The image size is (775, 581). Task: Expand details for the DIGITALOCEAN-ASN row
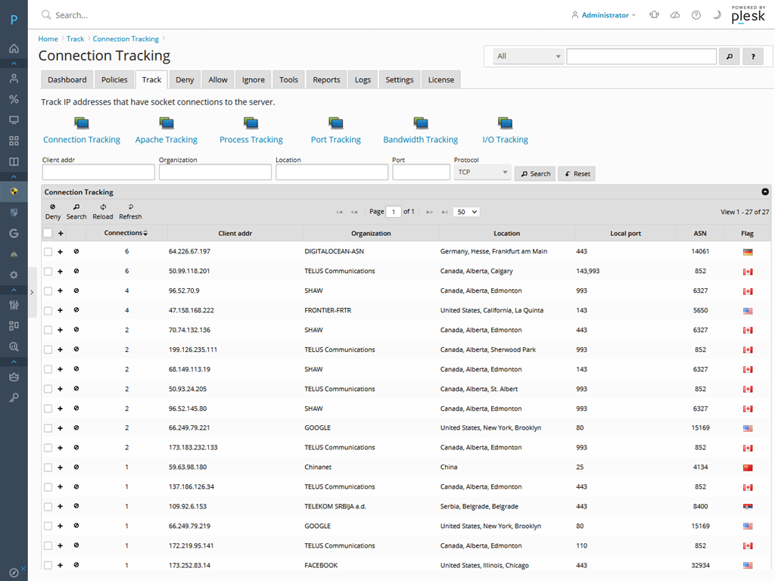(x=59, y=251)
